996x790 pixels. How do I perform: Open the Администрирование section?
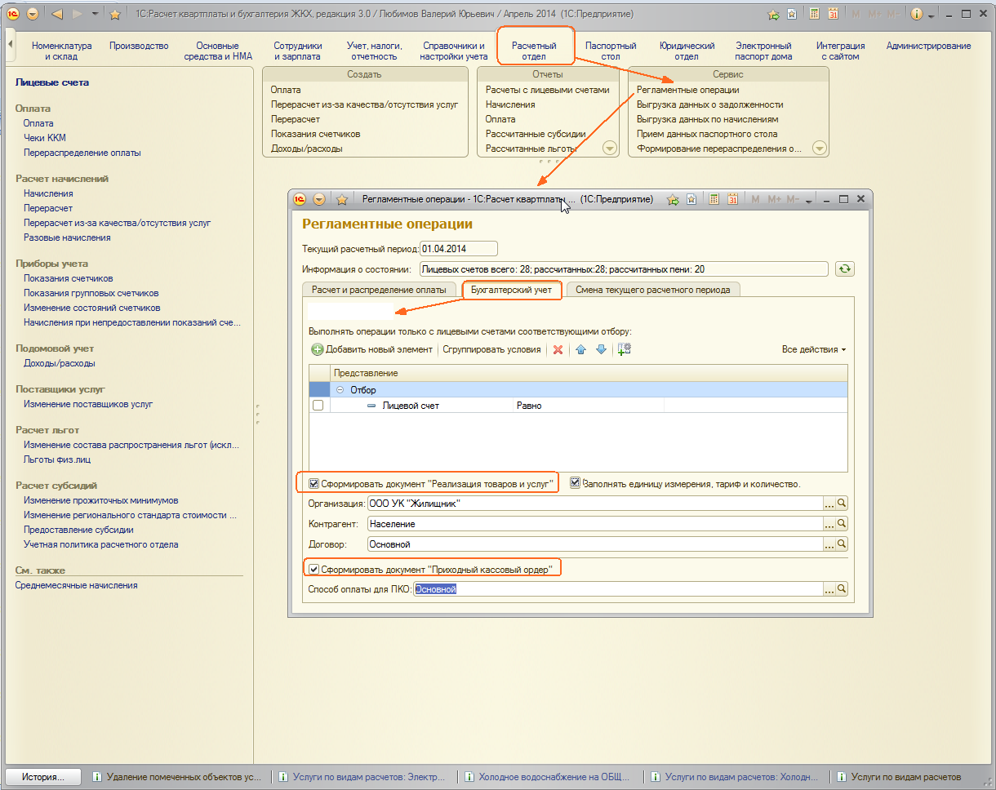point(928,46)
